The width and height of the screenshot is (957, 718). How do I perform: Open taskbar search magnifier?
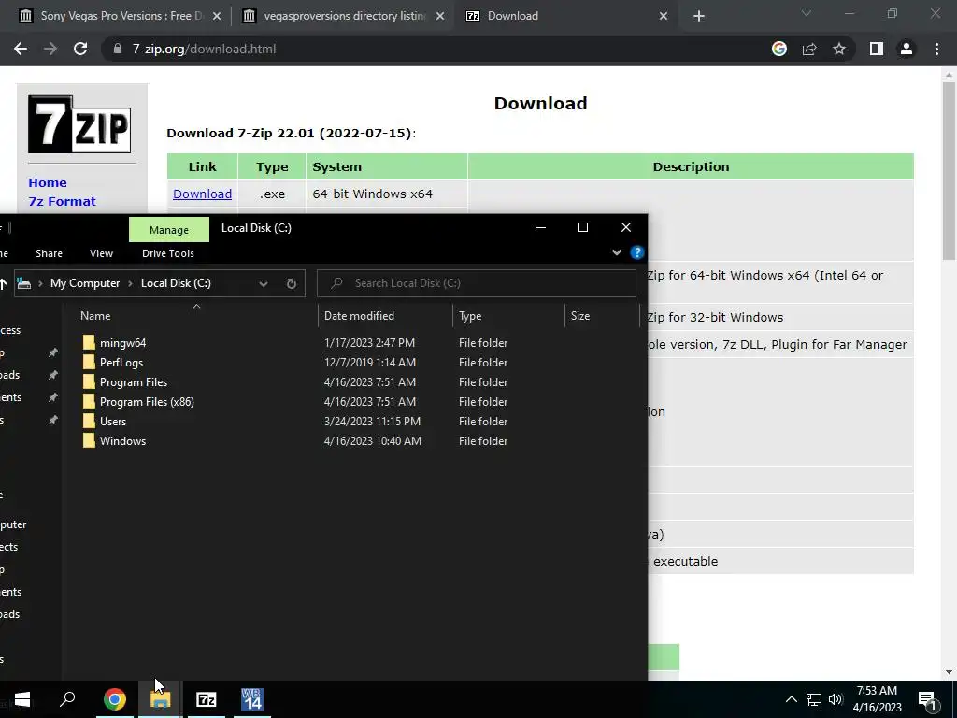[67, 699]
